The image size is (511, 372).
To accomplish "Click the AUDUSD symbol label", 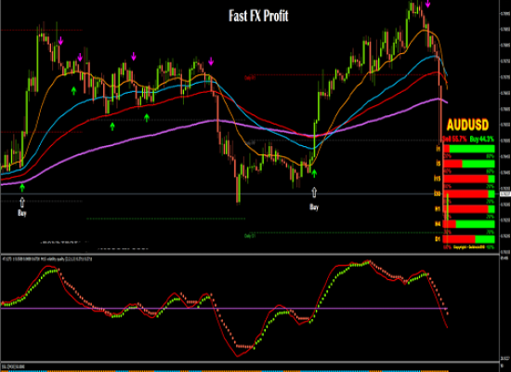I will pyautogui.click(x=467, y=125).
